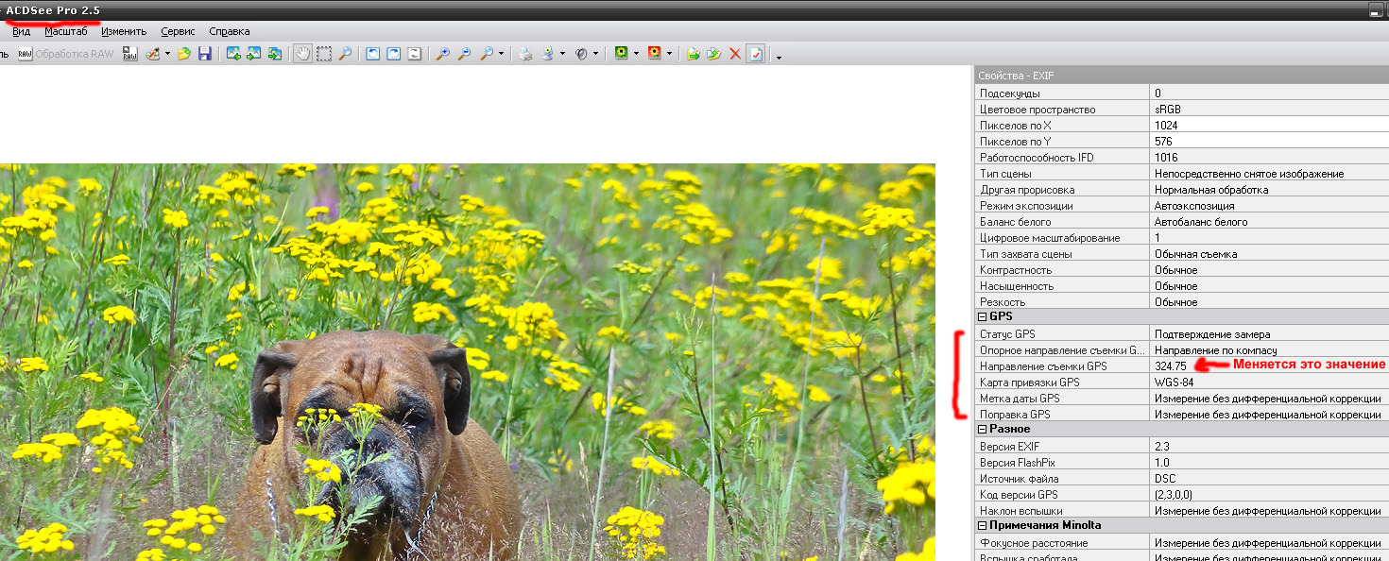Select the Hand pan tool
1389x561 pixels.
coord(302,54)
